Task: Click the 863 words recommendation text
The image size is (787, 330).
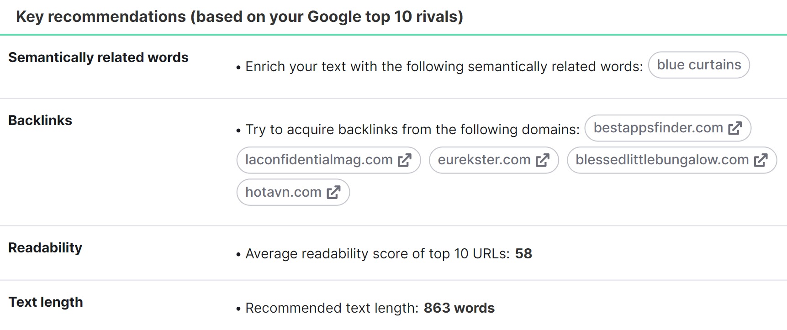Action: tap(459, 308)
